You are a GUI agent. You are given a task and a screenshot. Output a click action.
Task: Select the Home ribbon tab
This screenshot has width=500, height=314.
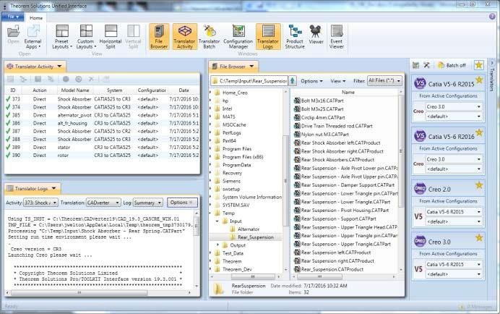[x=36, y=18]
